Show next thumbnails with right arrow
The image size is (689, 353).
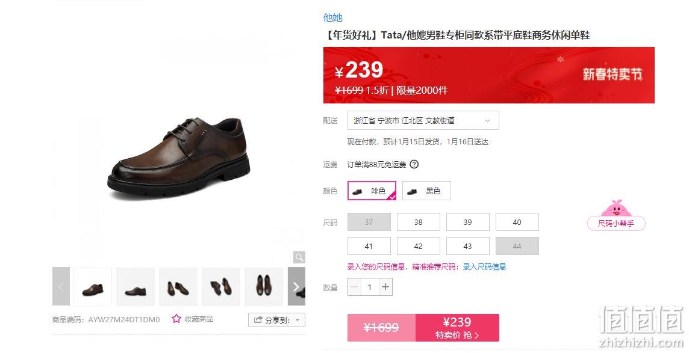[296, 286]
